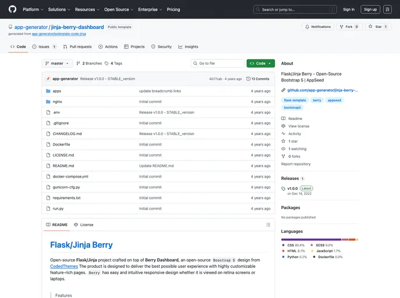Click the flask-template topic tag
Viewport: 400px width, 298px height.
click(x=295, y=100)
